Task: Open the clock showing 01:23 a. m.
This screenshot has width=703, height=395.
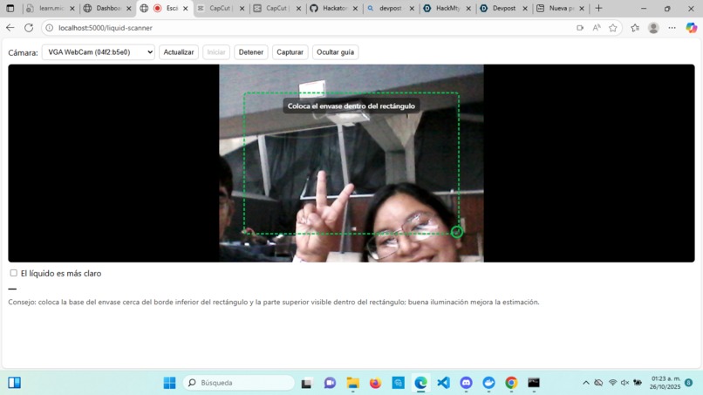Action: (665, 383)
